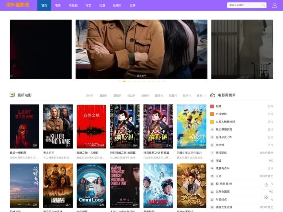
Task: Open rank 1 movie 起源
Action: click(219, 106)
